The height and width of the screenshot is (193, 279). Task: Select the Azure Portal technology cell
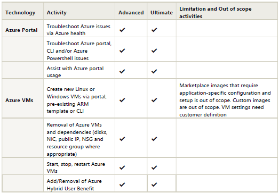[21, 30]
